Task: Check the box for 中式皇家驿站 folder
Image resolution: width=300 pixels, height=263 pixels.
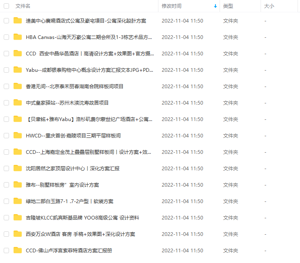Action: click(x=6, y=103)
